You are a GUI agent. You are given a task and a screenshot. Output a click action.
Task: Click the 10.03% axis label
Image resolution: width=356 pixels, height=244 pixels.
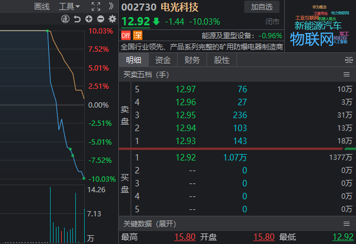[101, 31]
